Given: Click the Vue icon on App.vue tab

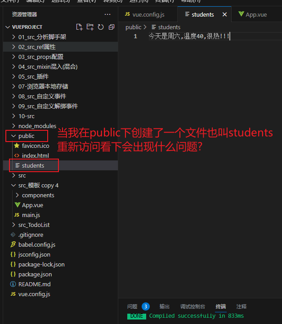Looking at the screenshot, I should pyautogui.click(x=241, y=14).
